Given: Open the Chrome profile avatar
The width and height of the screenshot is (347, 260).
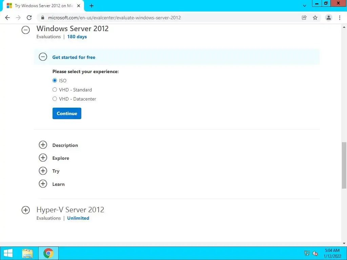Looking at the screenshot, I should 329,18.
